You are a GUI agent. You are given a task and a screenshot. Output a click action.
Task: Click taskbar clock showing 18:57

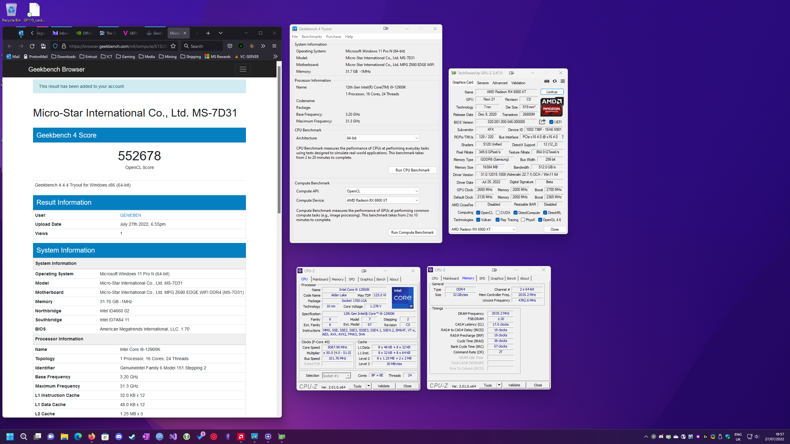coord(774,437)
